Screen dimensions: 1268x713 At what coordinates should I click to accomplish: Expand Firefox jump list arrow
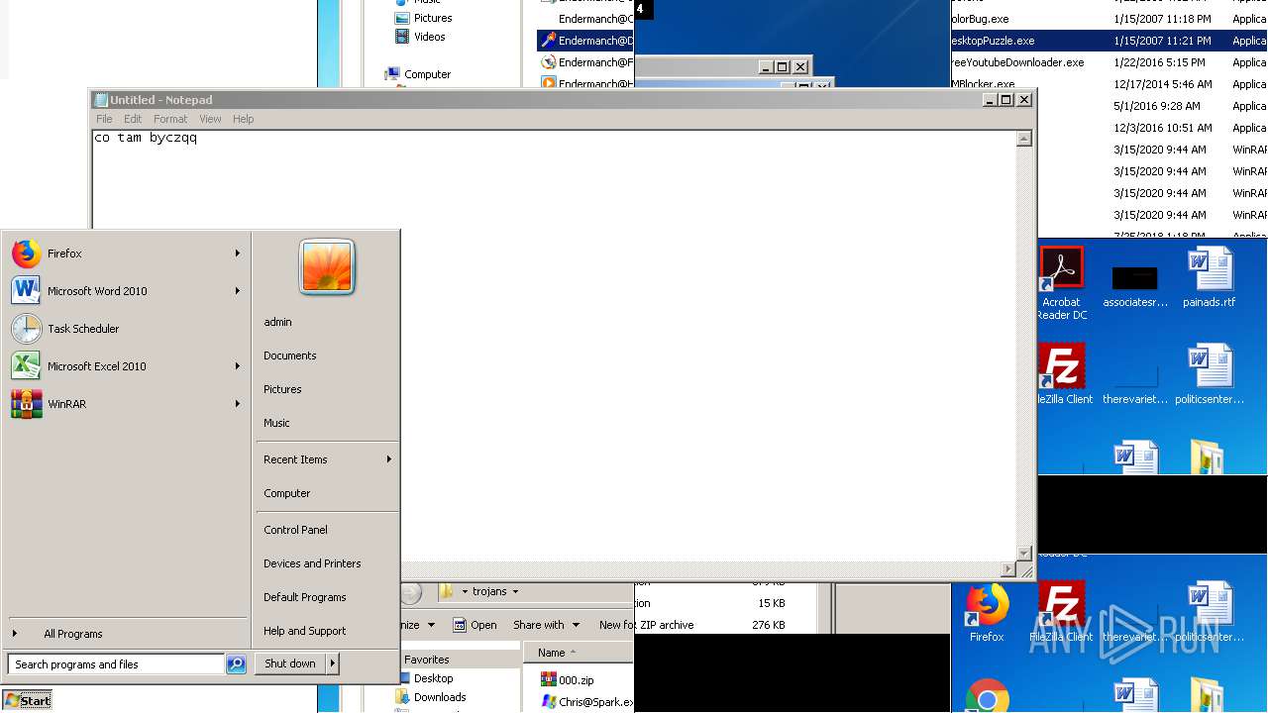238,254
